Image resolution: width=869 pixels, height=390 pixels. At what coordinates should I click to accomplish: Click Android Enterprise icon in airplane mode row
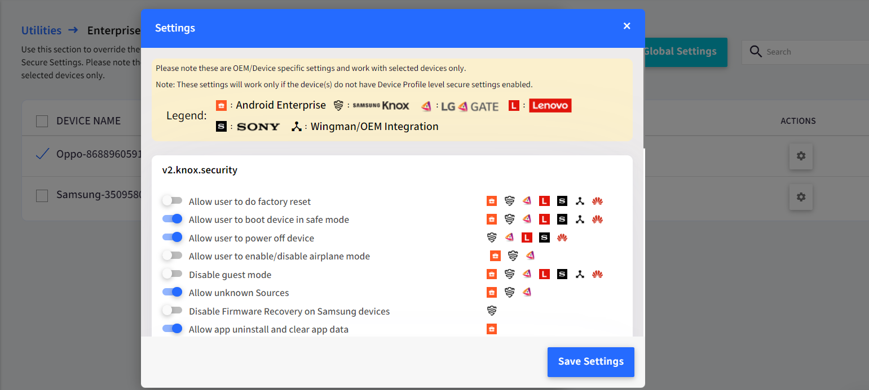click(495, 255)
